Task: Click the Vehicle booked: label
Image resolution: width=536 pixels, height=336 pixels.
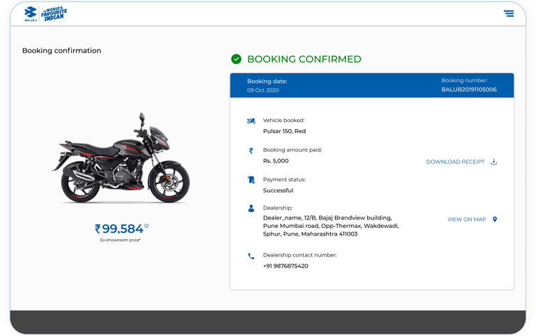Action: (x=284, y=120)
